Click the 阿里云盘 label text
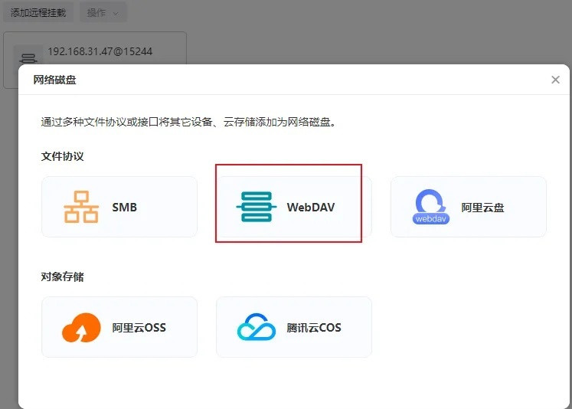The image size is (572, 409). point(482,208)
